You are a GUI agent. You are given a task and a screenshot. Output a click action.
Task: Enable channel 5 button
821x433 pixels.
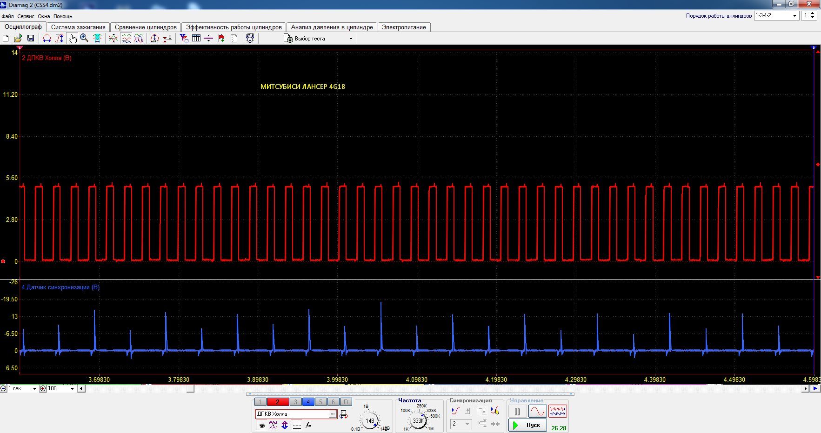(320, 402)
